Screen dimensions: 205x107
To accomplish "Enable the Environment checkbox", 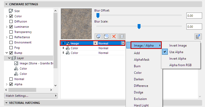I will 11,42.
